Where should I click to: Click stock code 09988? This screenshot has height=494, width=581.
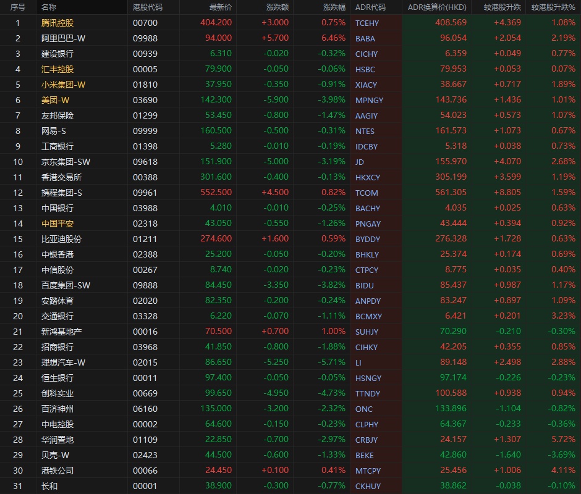point(145,38)
